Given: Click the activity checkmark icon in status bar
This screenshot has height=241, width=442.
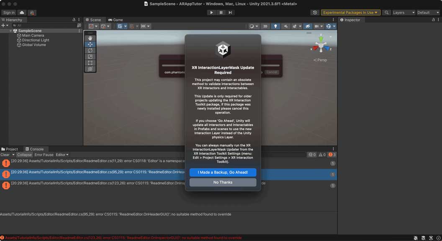Looking at the screenshot, I should [x=438, y=238].
